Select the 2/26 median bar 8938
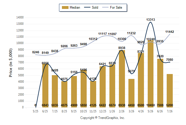The image size is (186, 125). click(122, 79)
